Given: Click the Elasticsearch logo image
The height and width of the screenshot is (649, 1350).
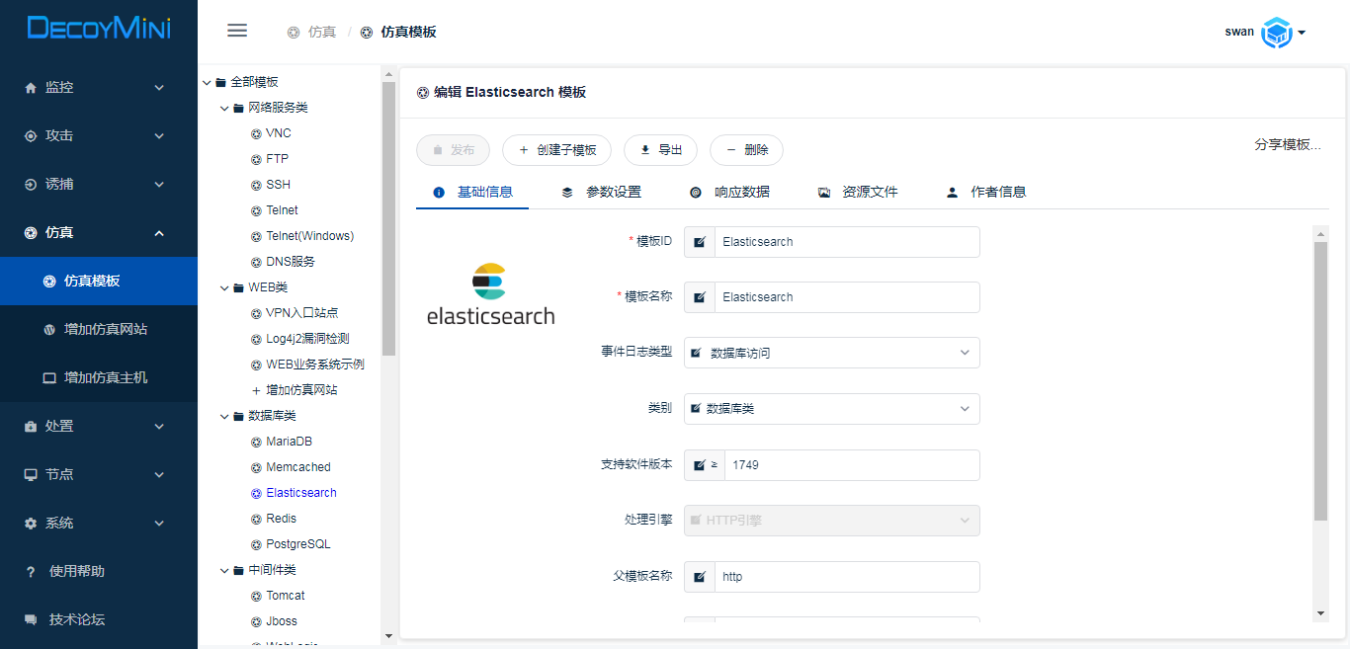Looking at the screenshot, I should coord(490,294).
